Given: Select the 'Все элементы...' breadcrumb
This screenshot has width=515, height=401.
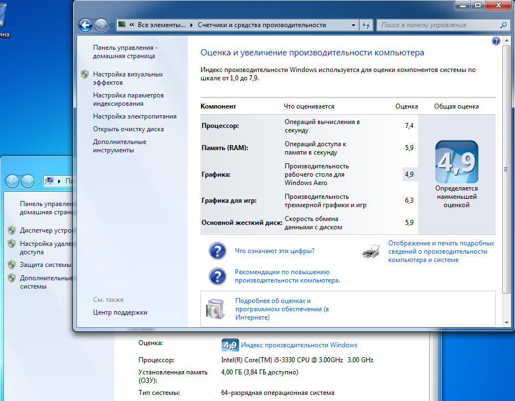Looking at the screenshot, I should point(162,25).
